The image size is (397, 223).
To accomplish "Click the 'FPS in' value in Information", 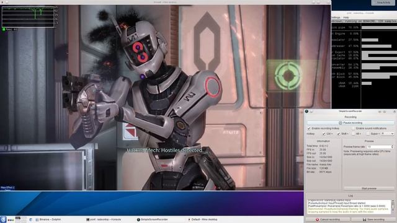I will coord(323,150).
